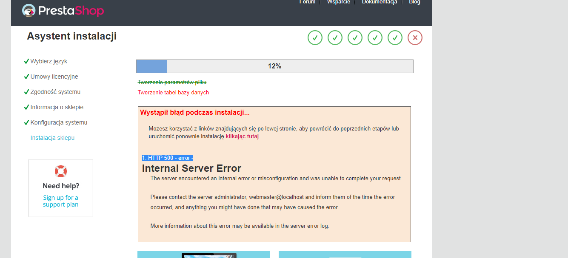This screenshot has width=568, height=258.
Task: Click the lifebuoy help icon
Action: [x=61, y=171]
